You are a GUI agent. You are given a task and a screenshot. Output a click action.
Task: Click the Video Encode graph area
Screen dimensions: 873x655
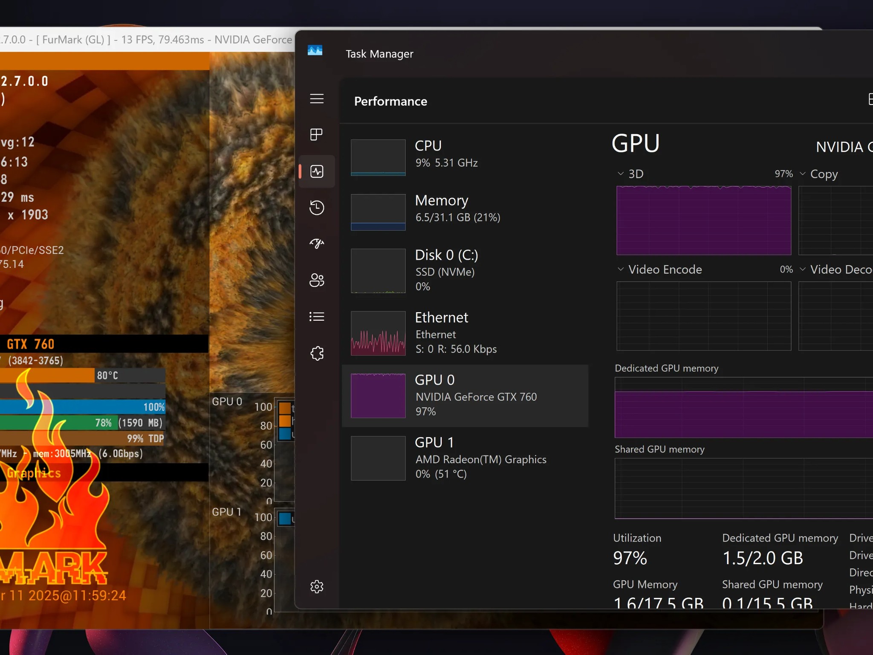(704, 316)
